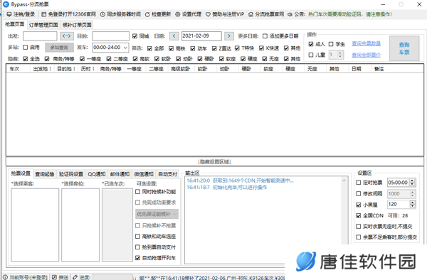Click the 查询车票 button
The image size is (427, 280).
click(404, 48)
